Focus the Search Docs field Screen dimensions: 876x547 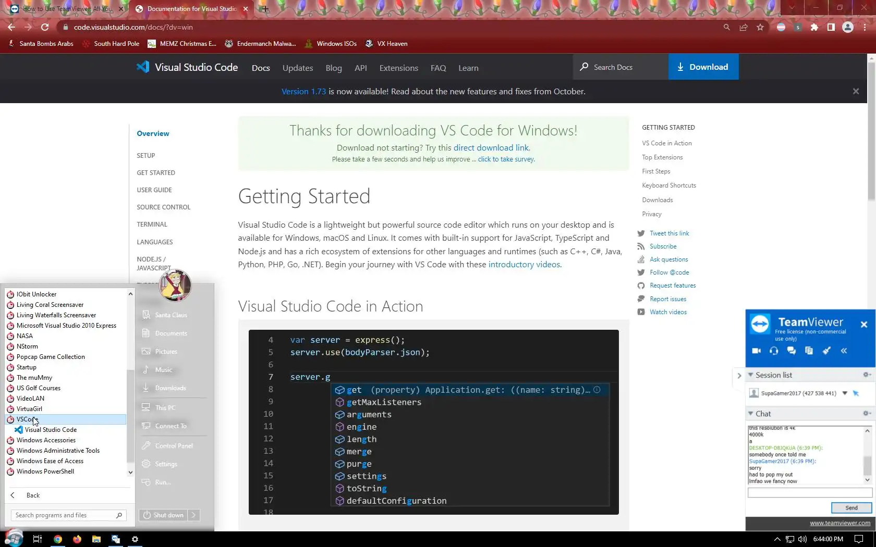(621, 67)
